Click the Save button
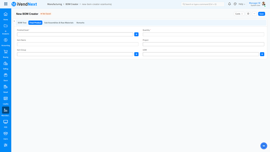Image resolution: width=270 pixels, height=152 pixels. (261, 14)
